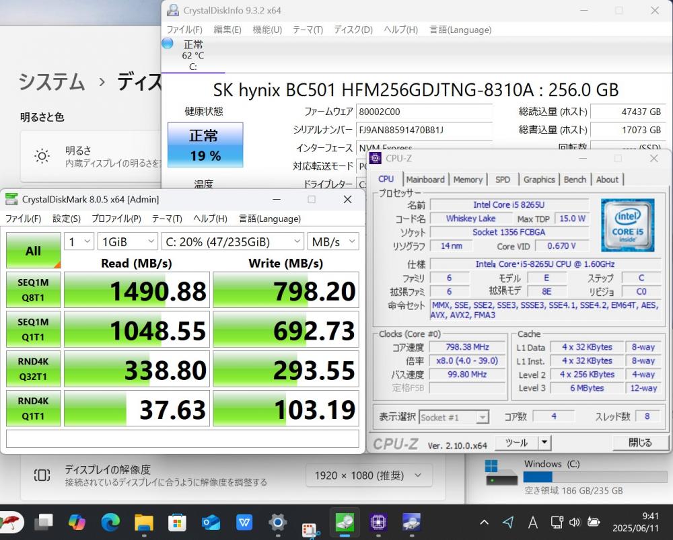Switch to About tab in CPU-Z

click(607, 180)
